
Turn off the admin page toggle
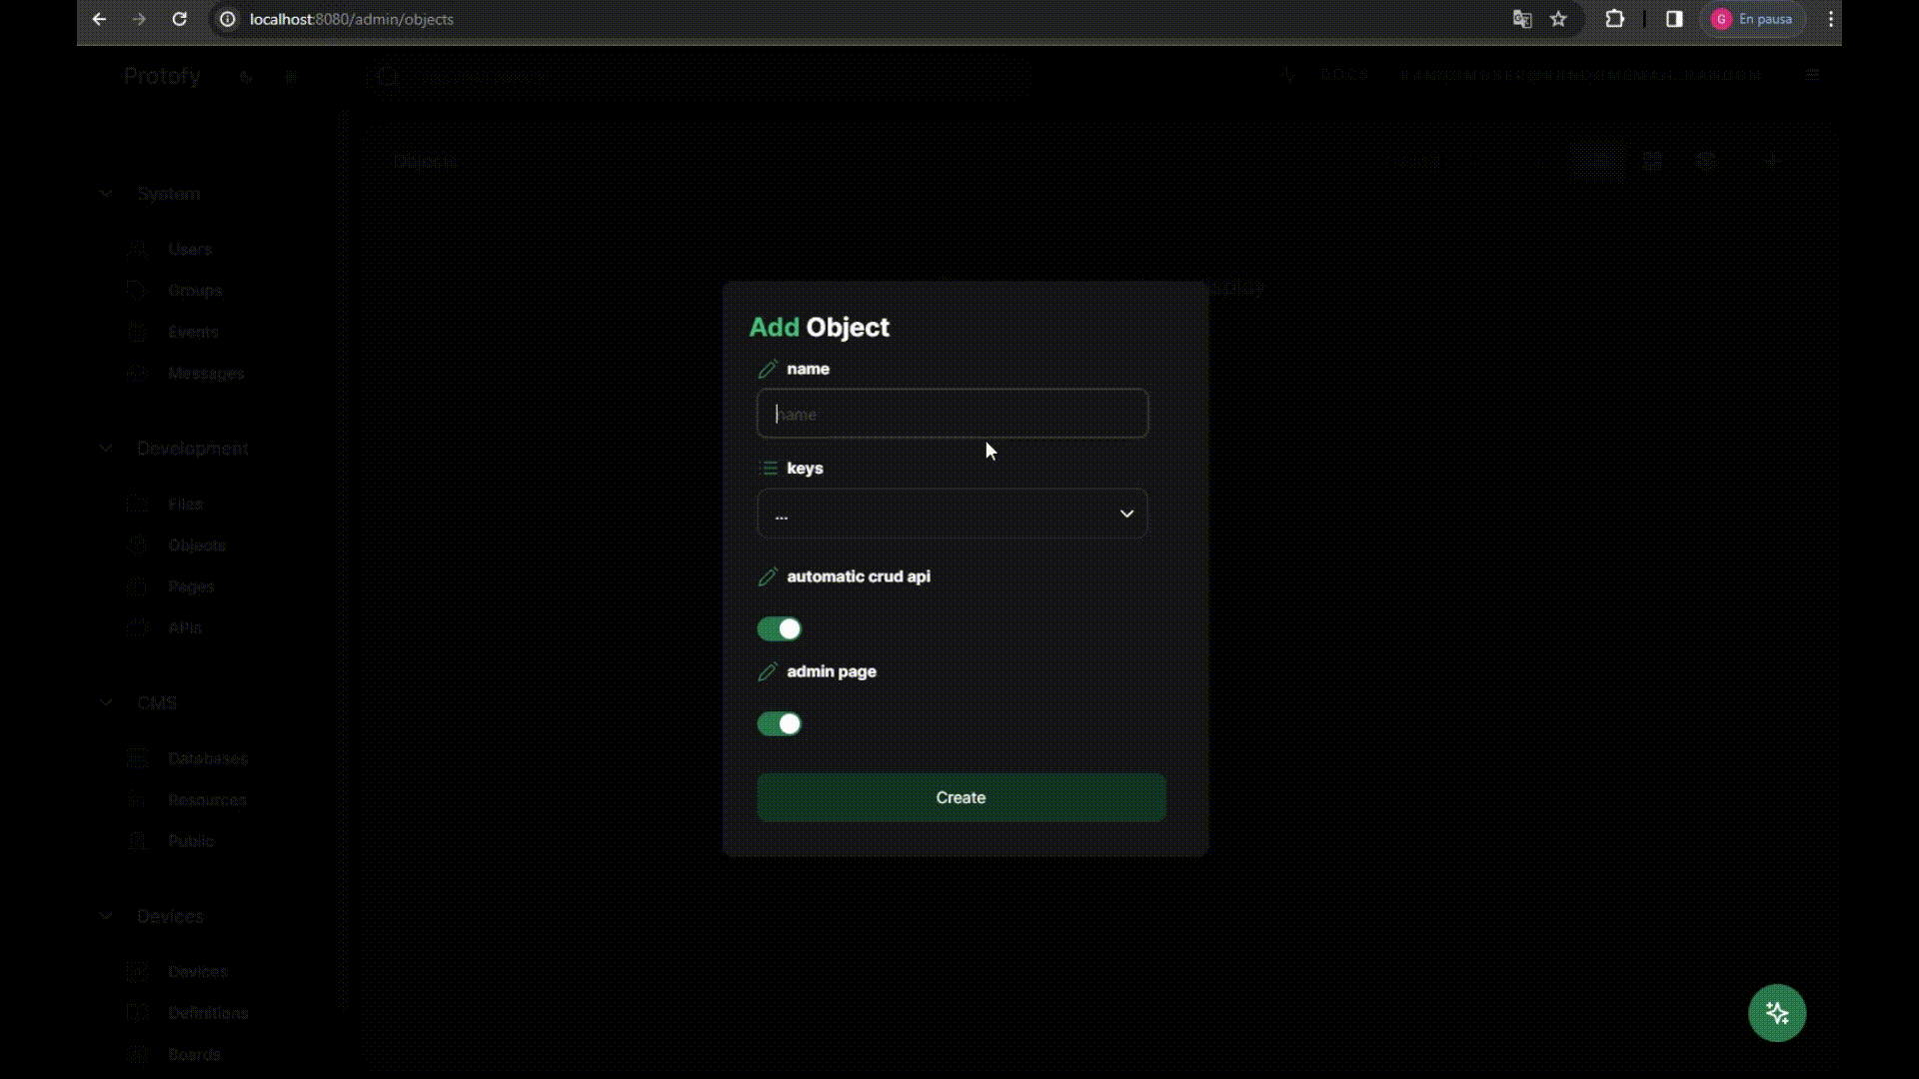(780, 724)
